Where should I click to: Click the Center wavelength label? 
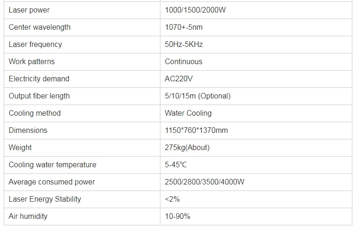coord(40,27)
